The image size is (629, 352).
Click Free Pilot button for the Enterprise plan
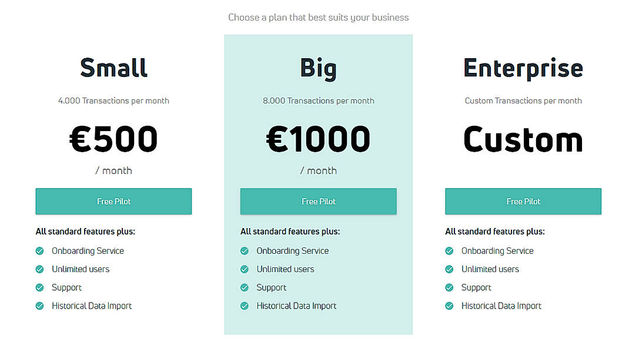523,201
